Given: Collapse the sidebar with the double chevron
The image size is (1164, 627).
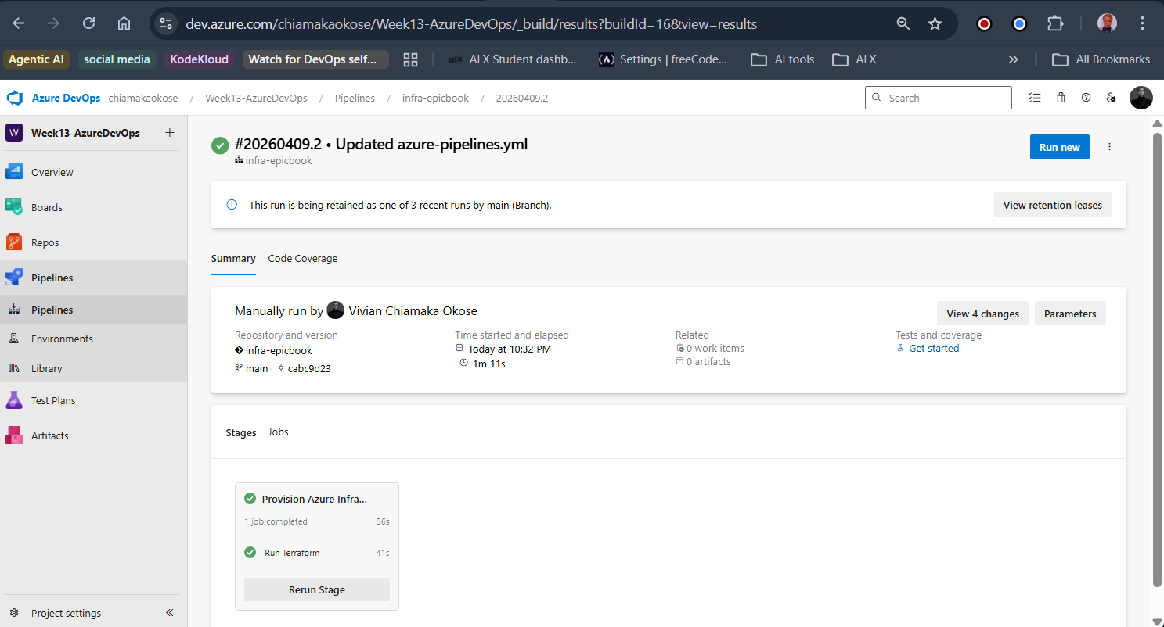Looking at the screenshot, I should pyautogui.click(x=170, y=613).
